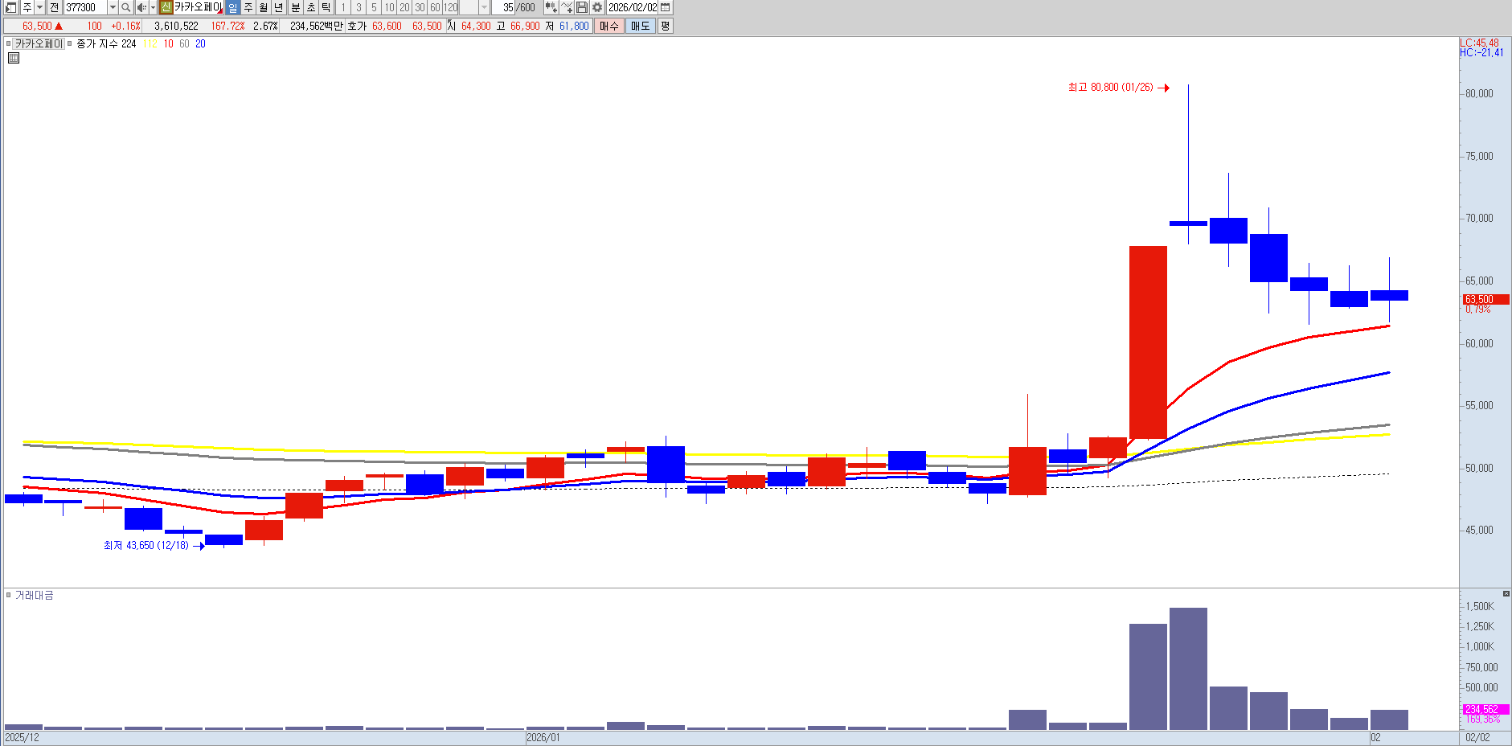Click the save chart floppy disk icon

[x=582, y=7]
